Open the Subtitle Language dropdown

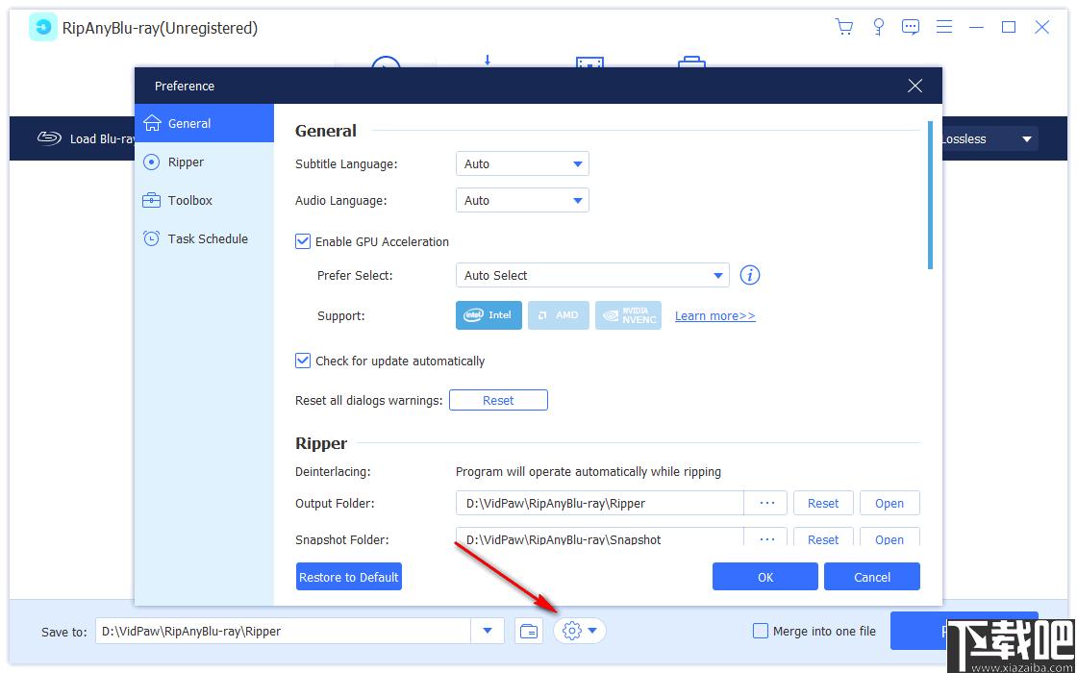(522, 164)
